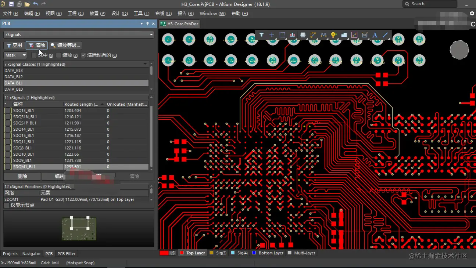Click in the Search field
Screen dimensions: 476x268
coord(430,4)
